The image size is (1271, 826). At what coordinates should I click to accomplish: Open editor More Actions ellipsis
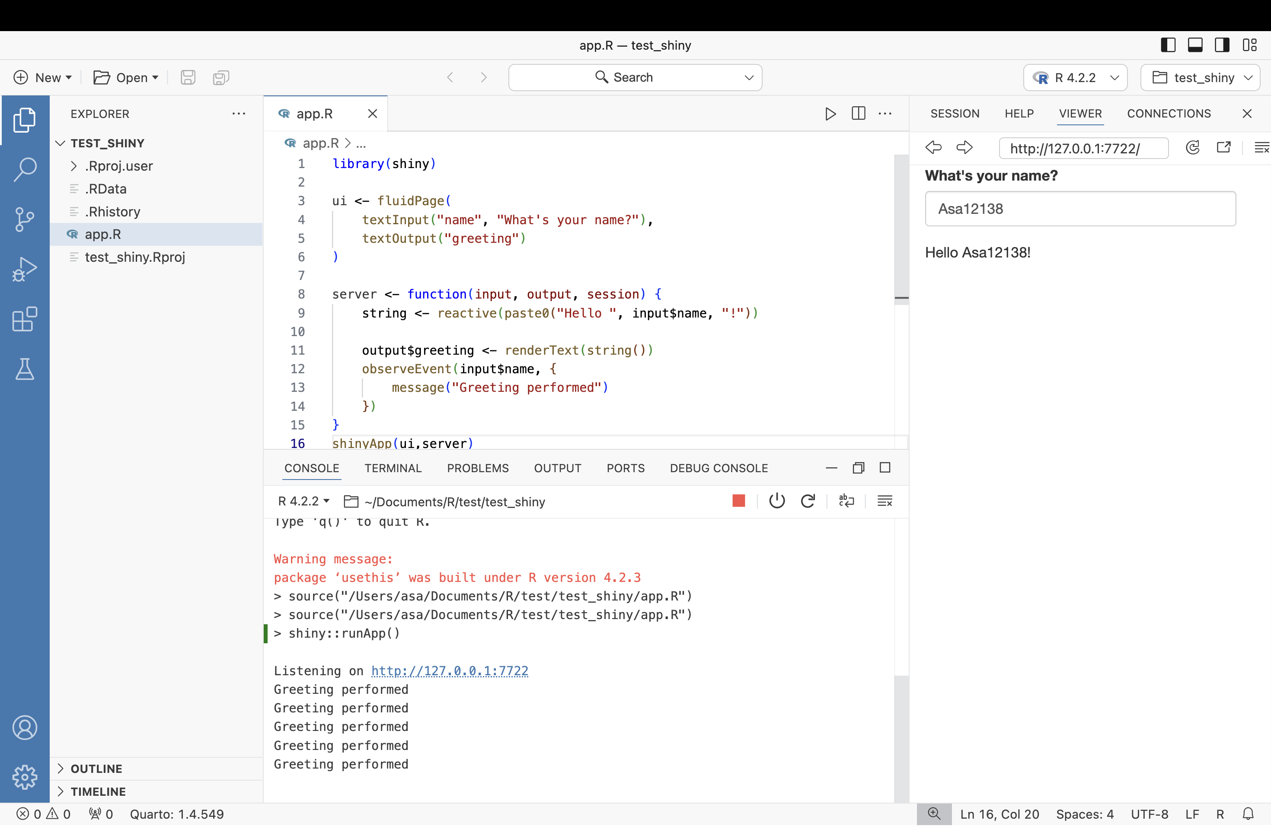885,113
